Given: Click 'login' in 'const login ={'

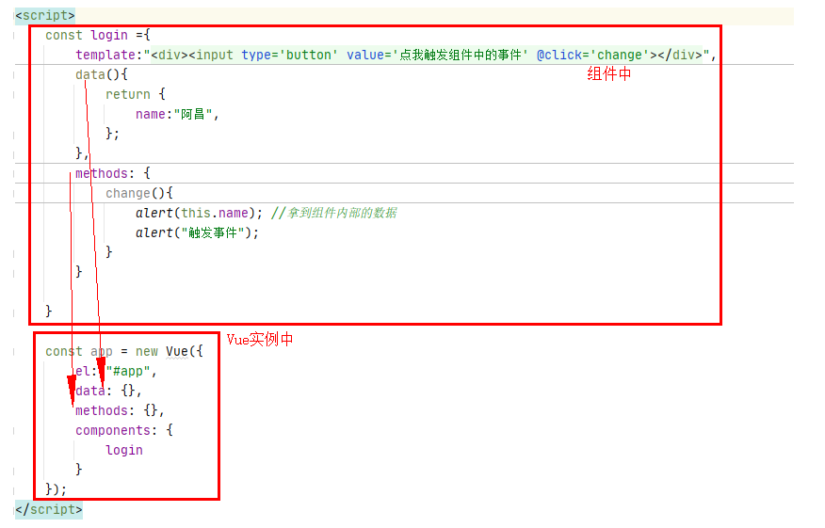Looking at the screenshot, I should [109, 35].
